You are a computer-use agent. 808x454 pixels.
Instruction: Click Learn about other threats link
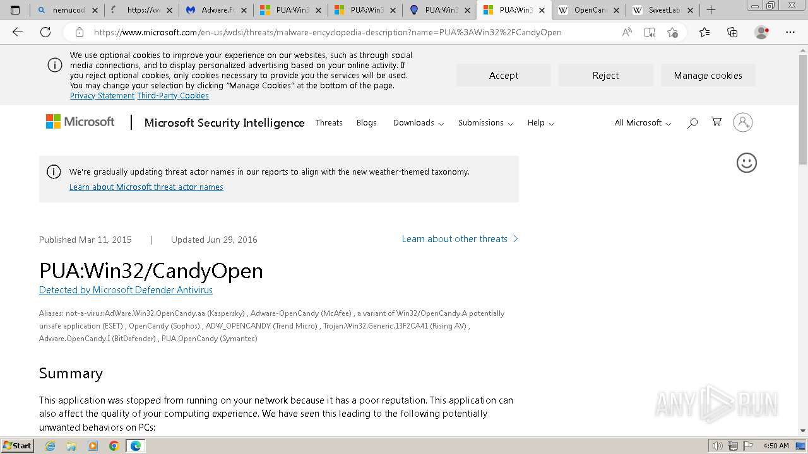click(460, 239)
